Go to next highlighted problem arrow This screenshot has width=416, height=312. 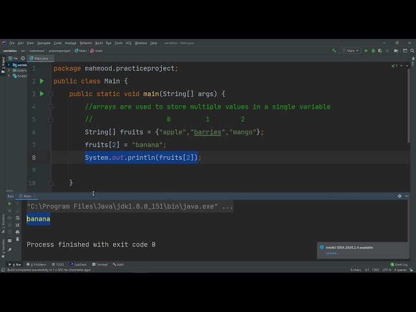407,66
